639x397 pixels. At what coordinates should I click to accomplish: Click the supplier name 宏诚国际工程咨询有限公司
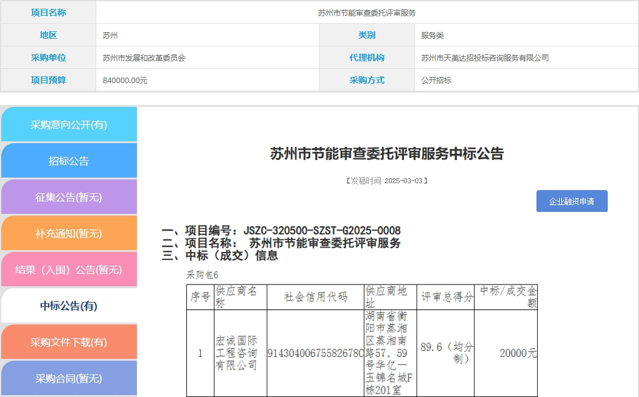click(236, 353)
